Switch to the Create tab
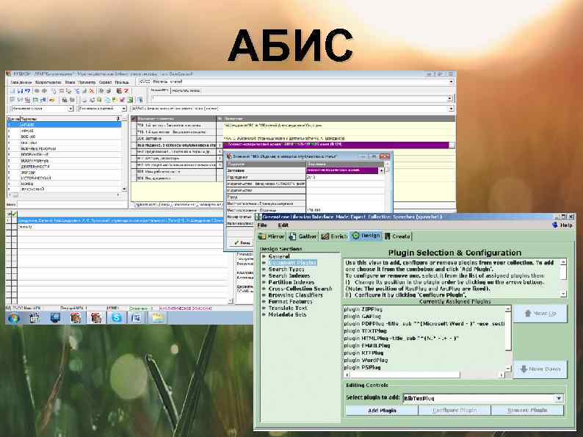This screenshot has height=437, width=583. click(x=397, y=236)
